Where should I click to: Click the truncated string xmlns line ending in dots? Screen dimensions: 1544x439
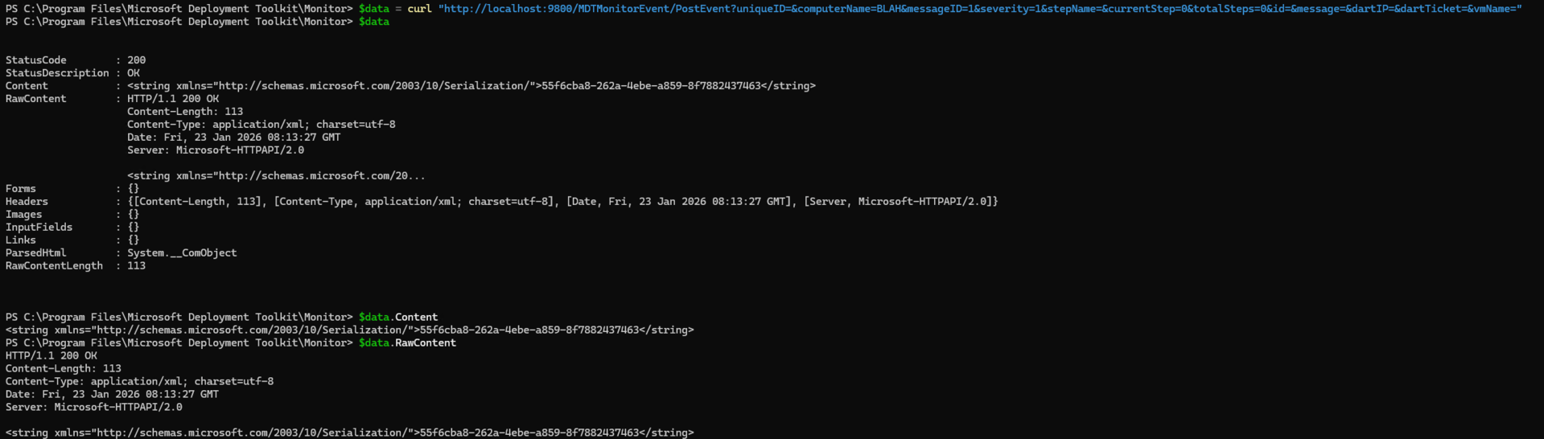[x=276, y=176]
